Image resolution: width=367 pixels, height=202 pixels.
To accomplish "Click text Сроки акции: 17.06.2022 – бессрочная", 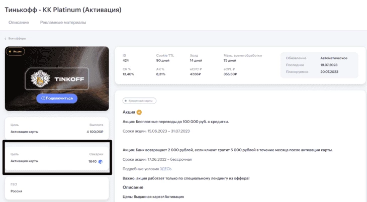I will (157, 159).
